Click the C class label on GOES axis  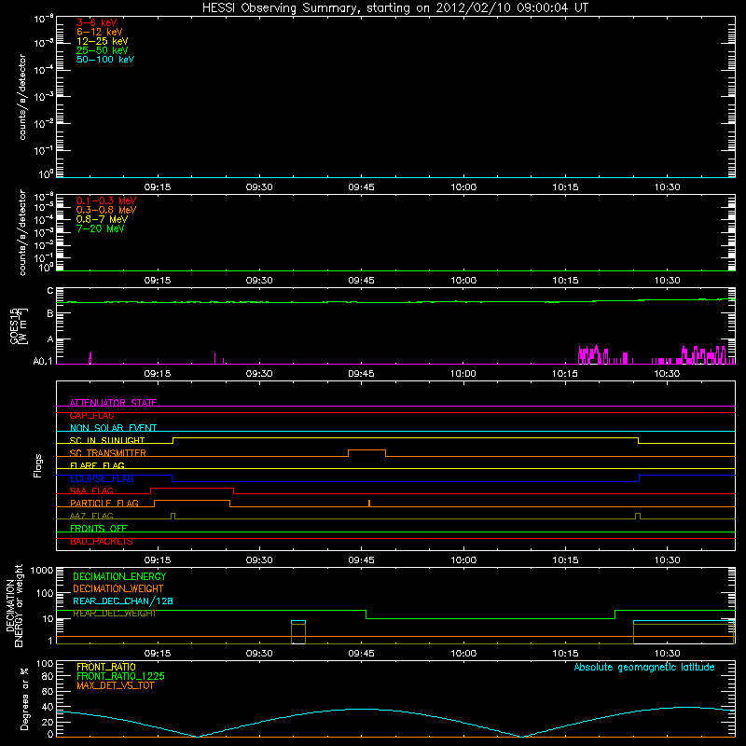tap(50, 291)
